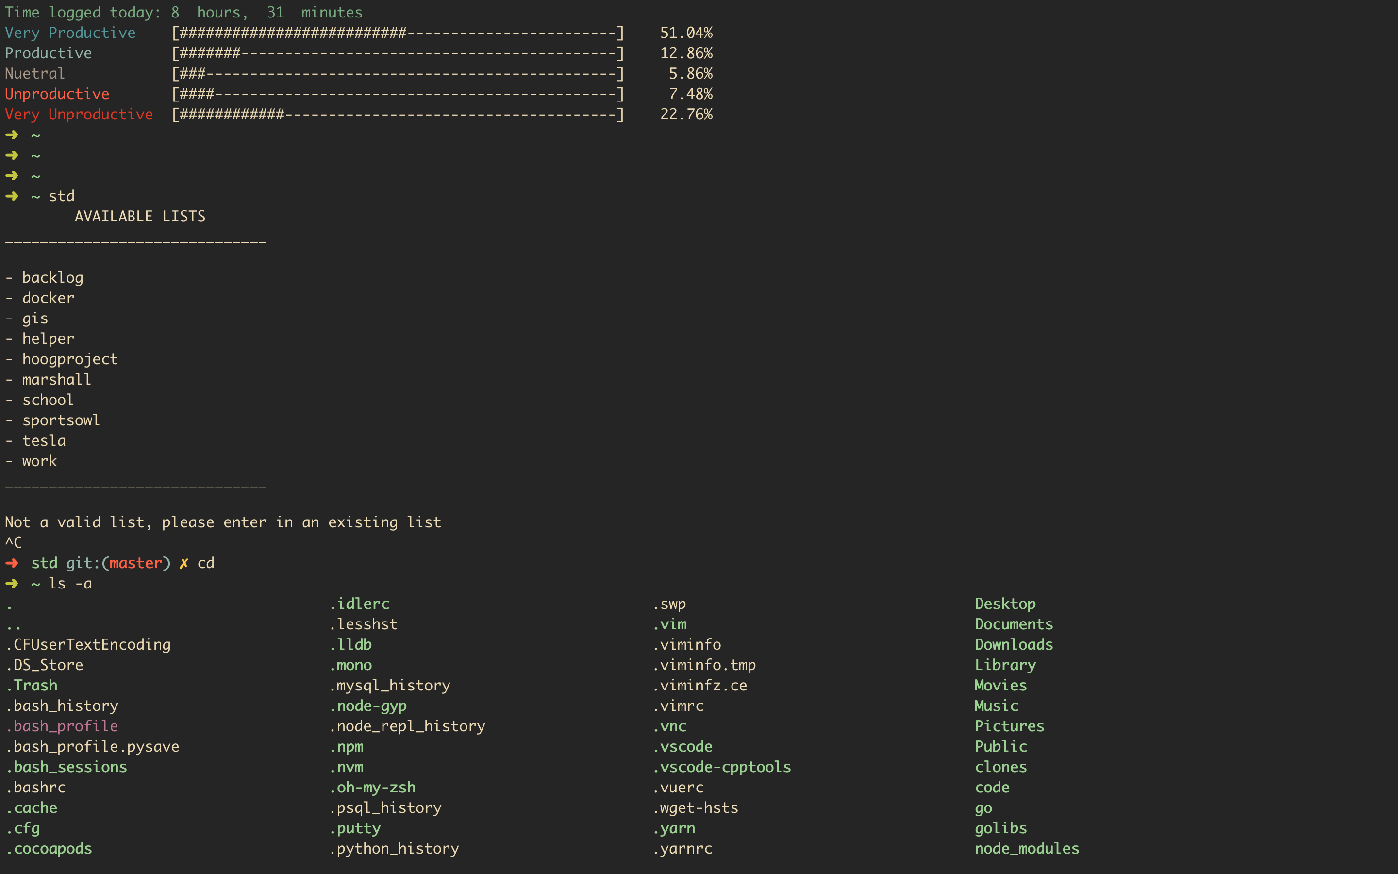Toggle the 'work' list item

click(38, 460)
